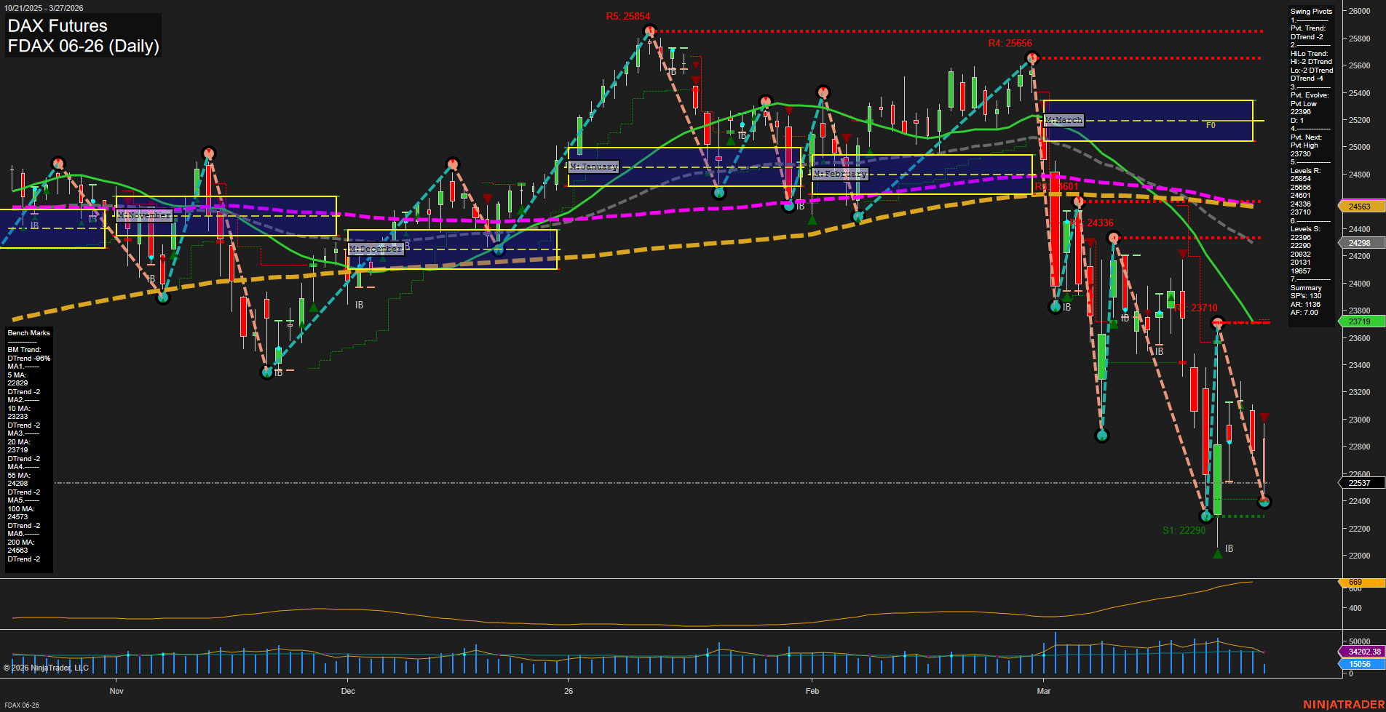Click the 'Bench Marks' panel header
This screenshot has height=712, width=1386.
(28, 333)
